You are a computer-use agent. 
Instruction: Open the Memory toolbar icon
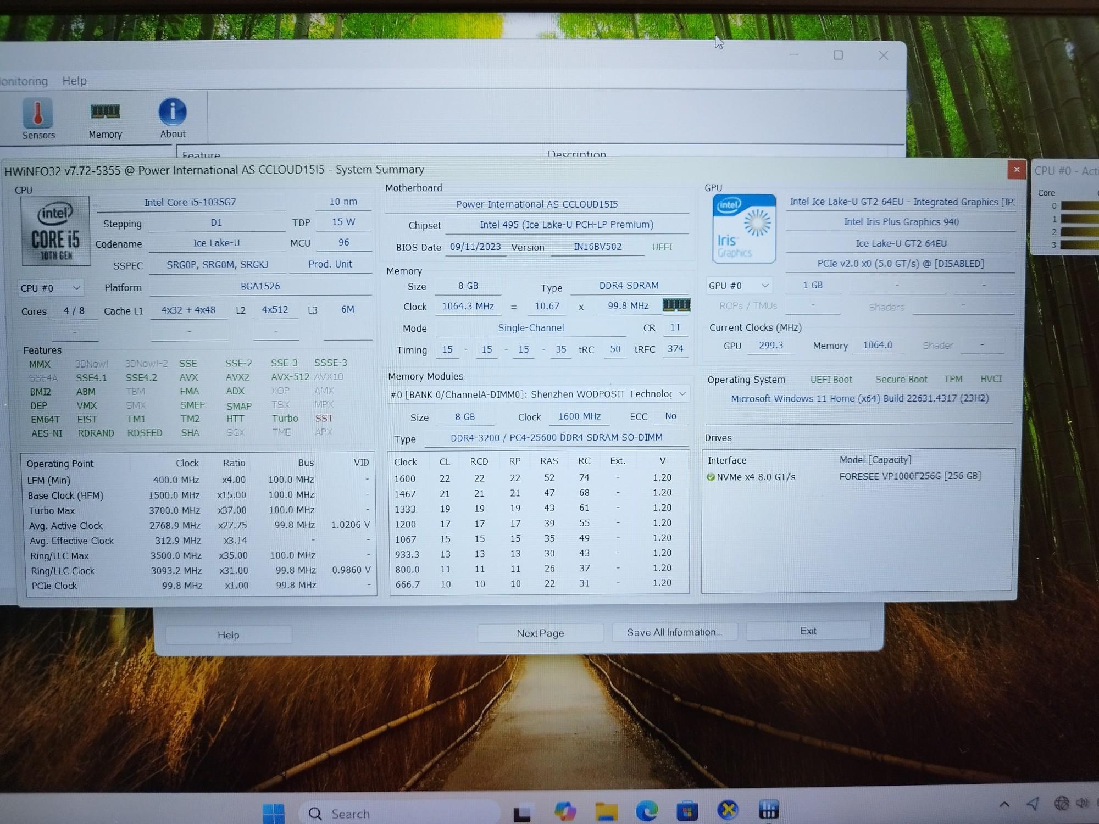coord(105,120)
